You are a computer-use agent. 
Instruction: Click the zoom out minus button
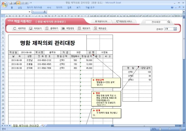[x=160, y=129]
